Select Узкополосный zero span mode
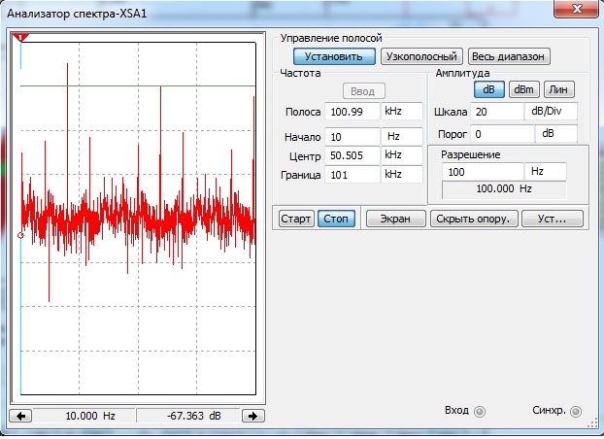This screenshot has height=439, width=604. click(421, 56)
